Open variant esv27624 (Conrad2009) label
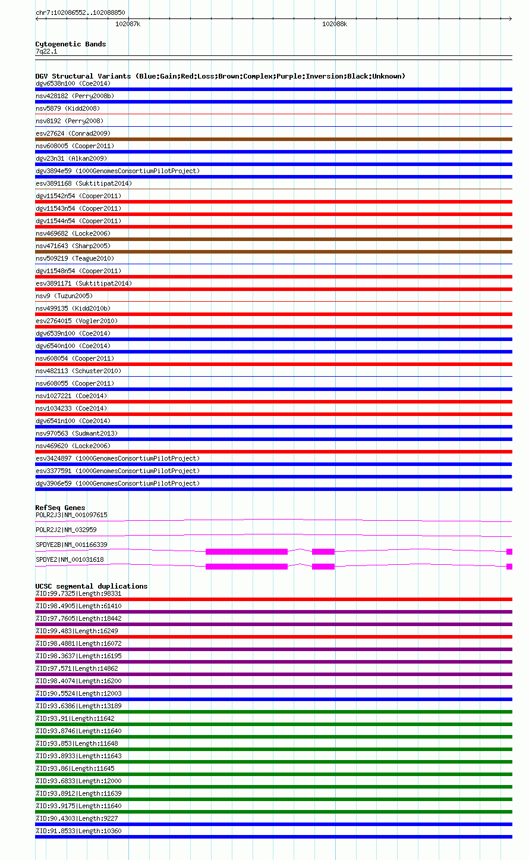 [73, 133]
